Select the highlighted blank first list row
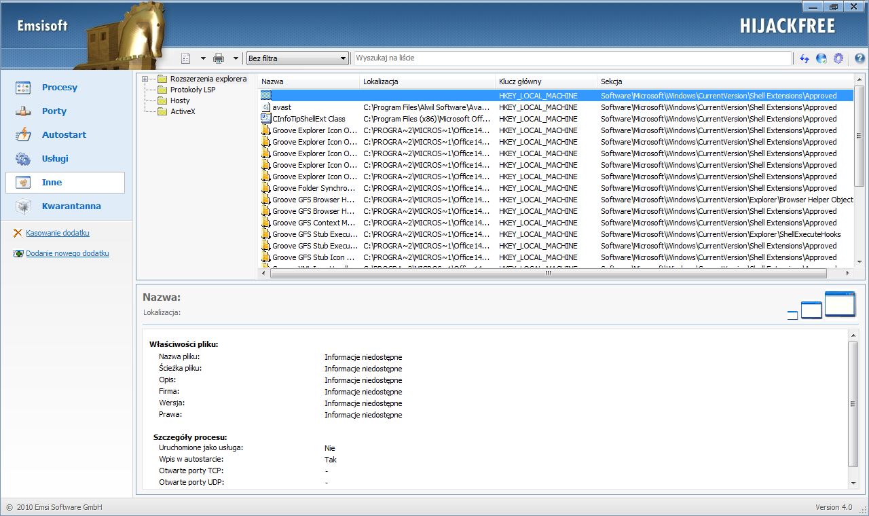Viewport: 869px width, 516px height. [x=556, y=96]
